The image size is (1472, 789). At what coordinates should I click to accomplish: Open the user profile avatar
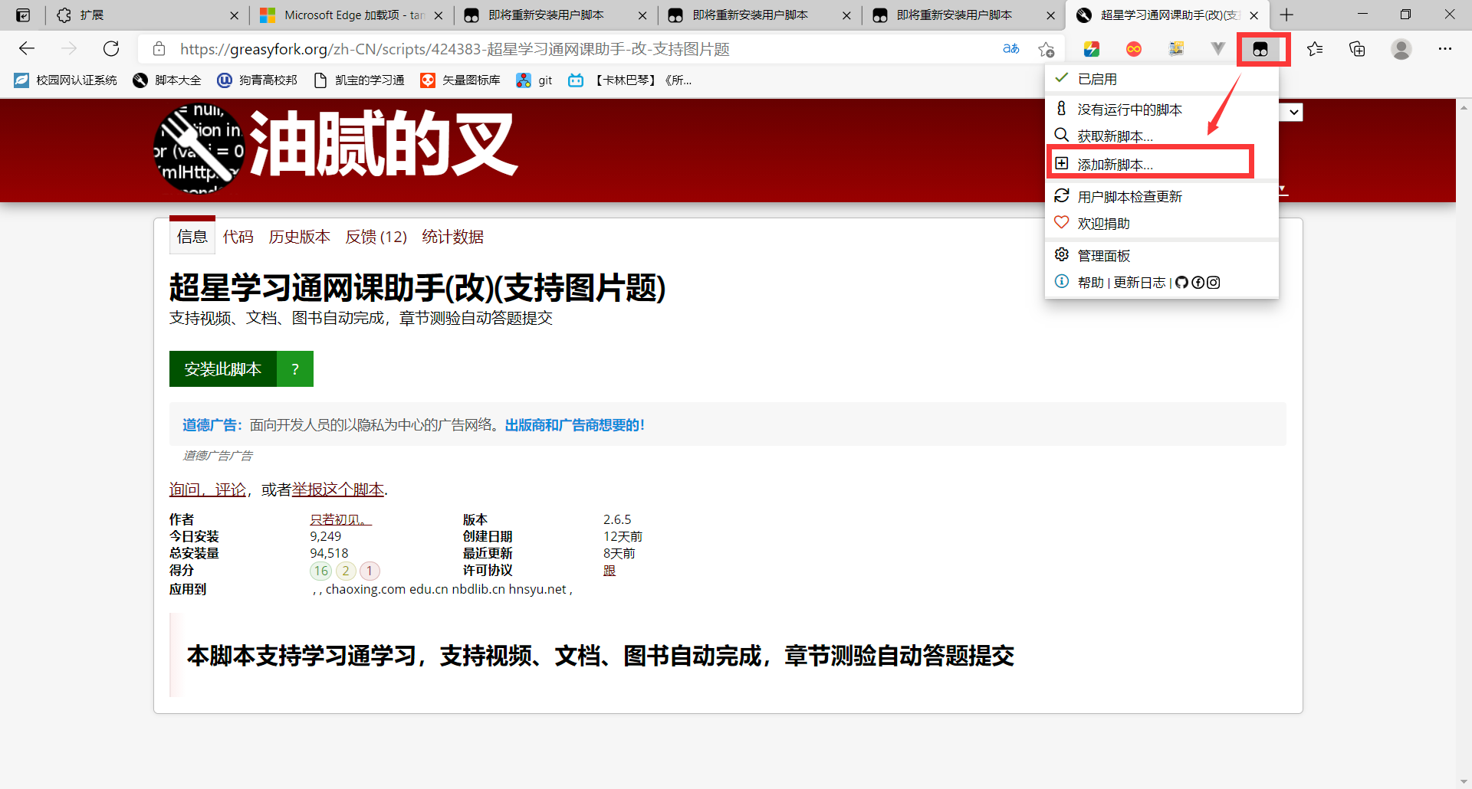point(1401,49)
